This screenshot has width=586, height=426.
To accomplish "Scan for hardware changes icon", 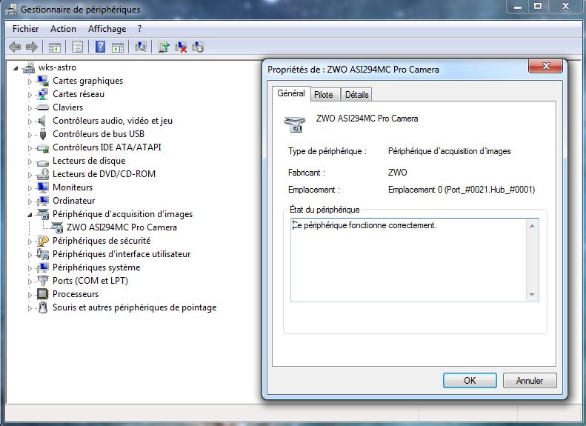I will pyautogui.click(x=141, y=47).
